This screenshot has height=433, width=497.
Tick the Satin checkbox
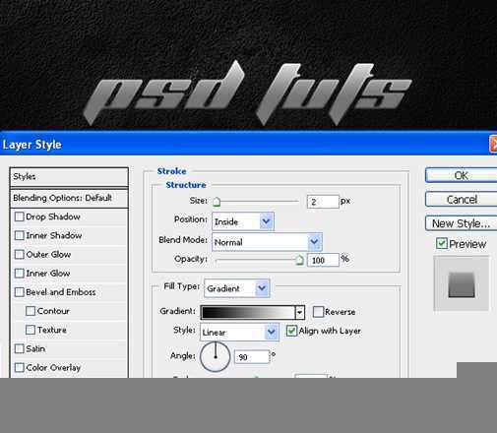click(x=20, y=348)
